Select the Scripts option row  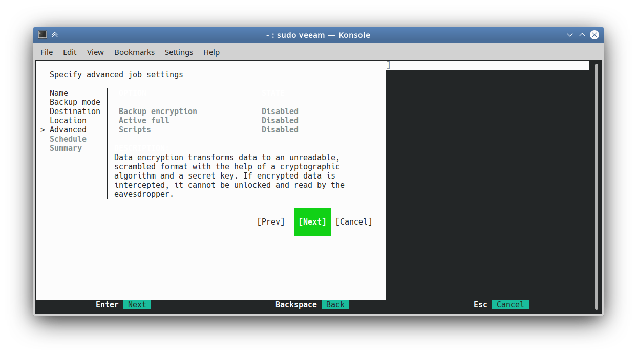[135, 130]
